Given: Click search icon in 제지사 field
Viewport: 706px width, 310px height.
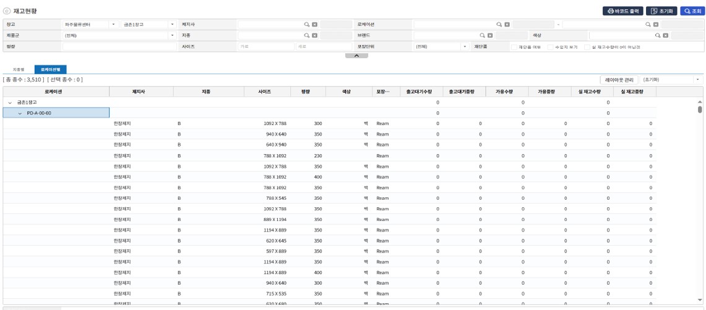Looking at the screenshot, I should [x=307, y=24].
